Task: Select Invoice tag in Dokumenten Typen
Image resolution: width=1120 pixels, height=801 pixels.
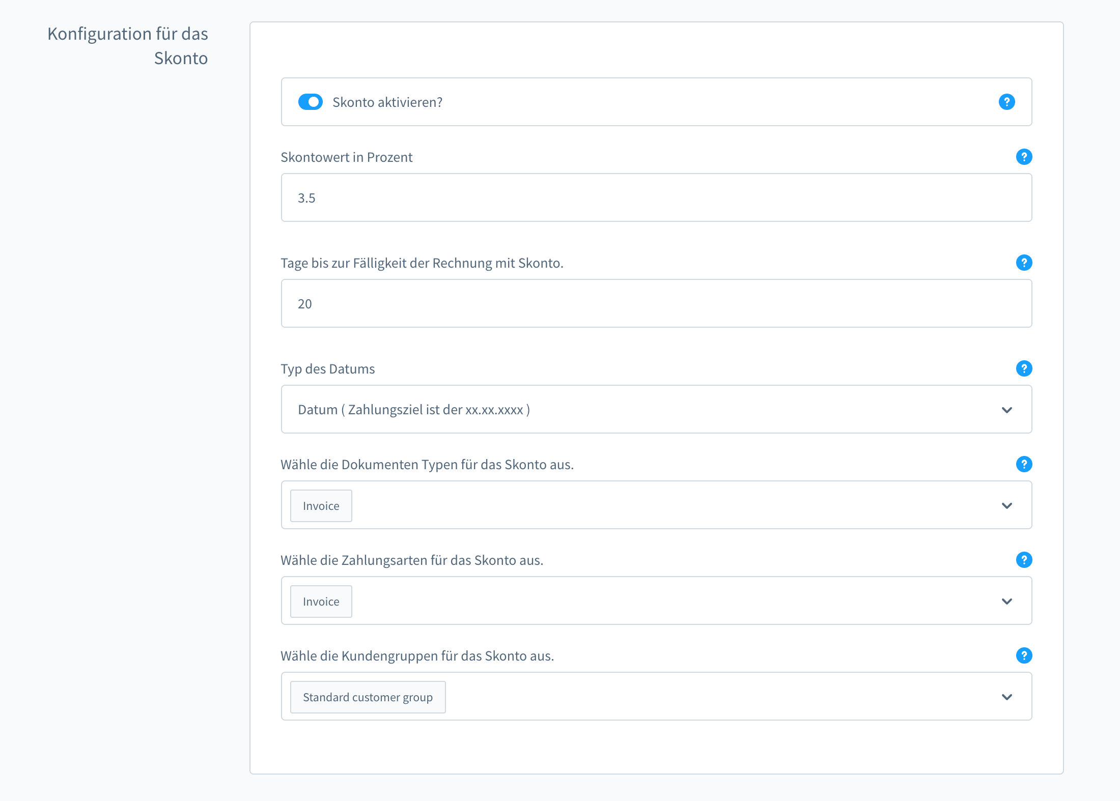Action: pyautogui.click(x=321, y=506)
